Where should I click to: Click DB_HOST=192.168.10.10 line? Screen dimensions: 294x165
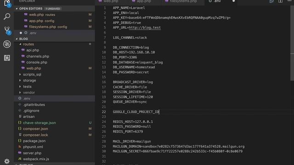click(x=134, y=52)
